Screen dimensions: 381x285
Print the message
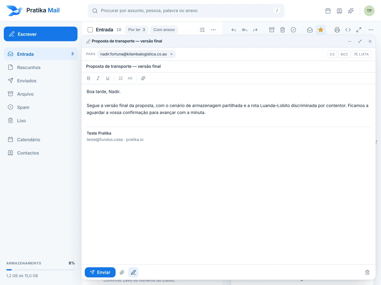[x=337, y=30]
